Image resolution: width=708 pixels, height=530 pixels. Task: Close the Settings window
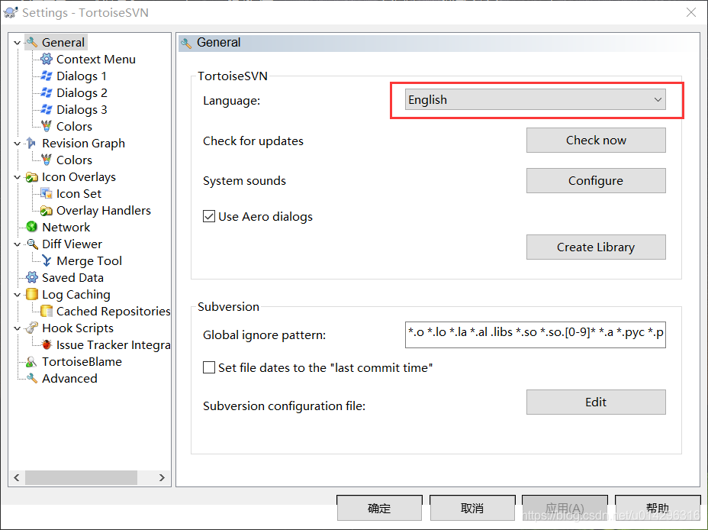pos(691,12)
